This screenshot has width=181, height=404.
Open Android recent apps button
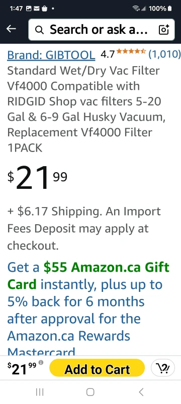coord(40,392)
